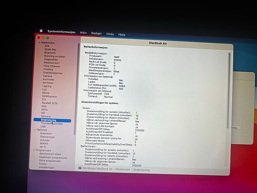The height and width of the screenshot is (193, 257).
Task: Select Eldre programvare item
Action: [50, 161]
